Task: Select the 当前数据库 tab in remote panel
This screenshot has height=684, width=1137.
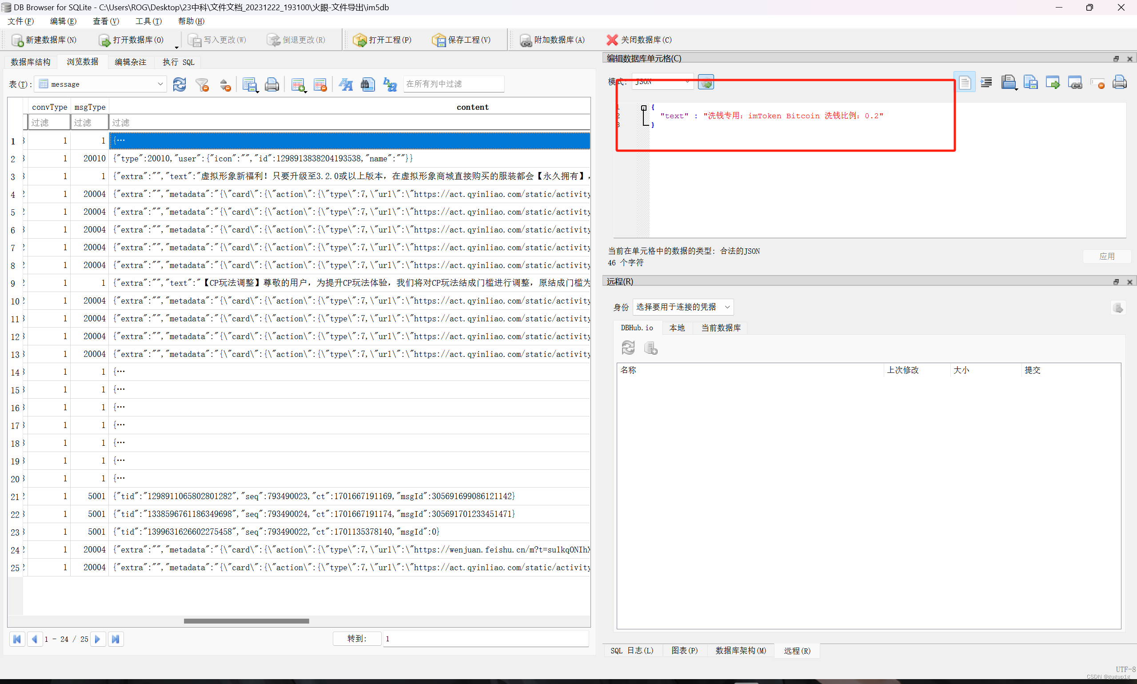Action: (x=721, y=328)
